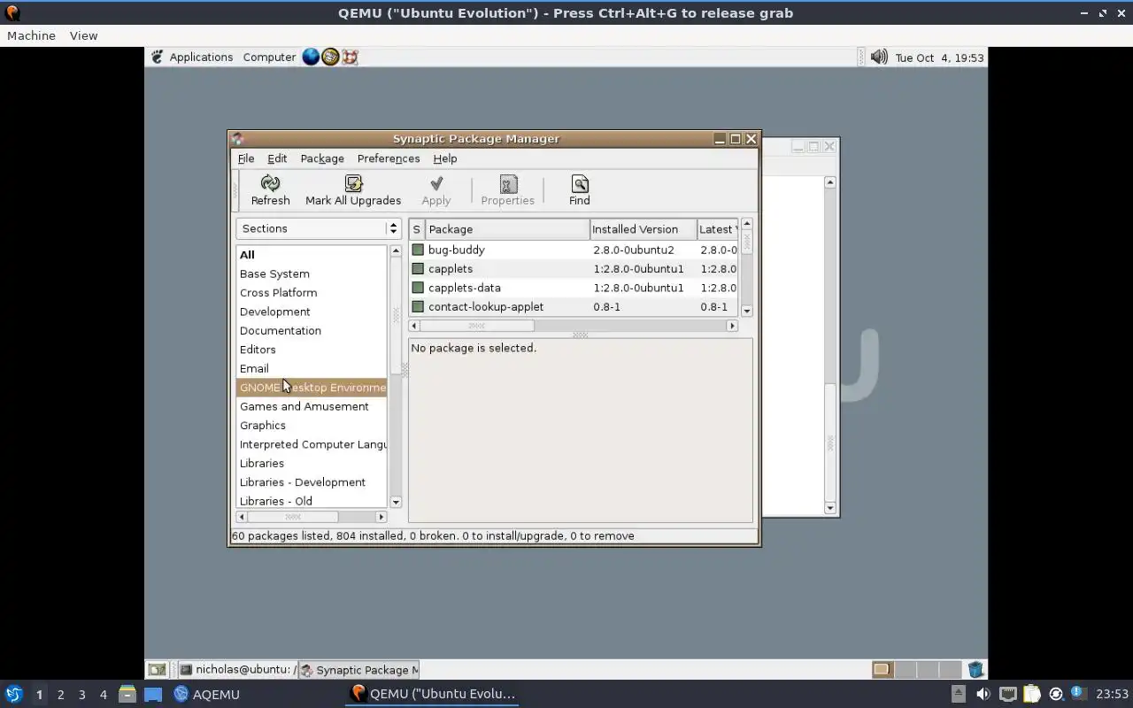Open the host clipboard tray icon

click(1031, 694)
